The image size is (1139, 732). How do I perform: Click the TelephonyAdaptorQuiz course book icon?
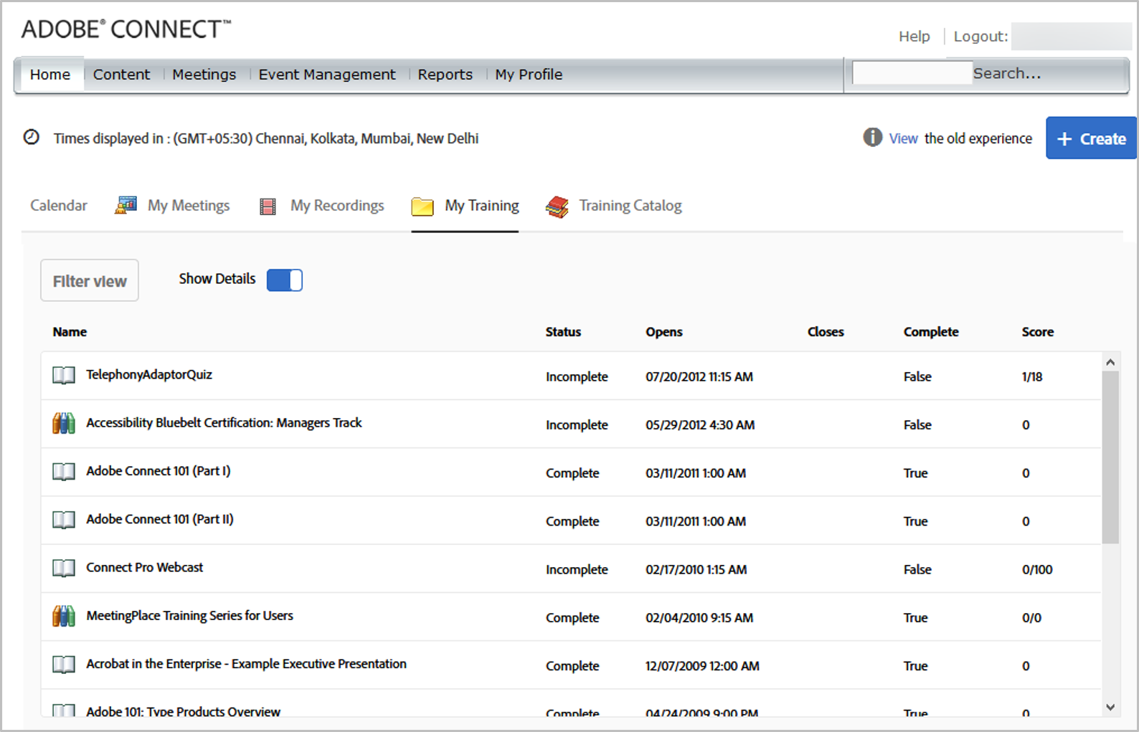pyautogui.click(x=64, y=375)
